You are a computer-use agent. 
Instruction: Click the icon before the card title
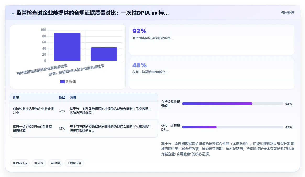(x=13, y=13)
